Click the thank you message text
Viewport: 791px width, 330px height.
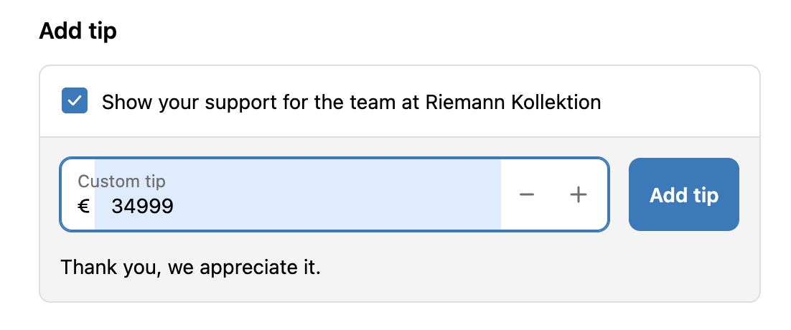coord(190,268)
